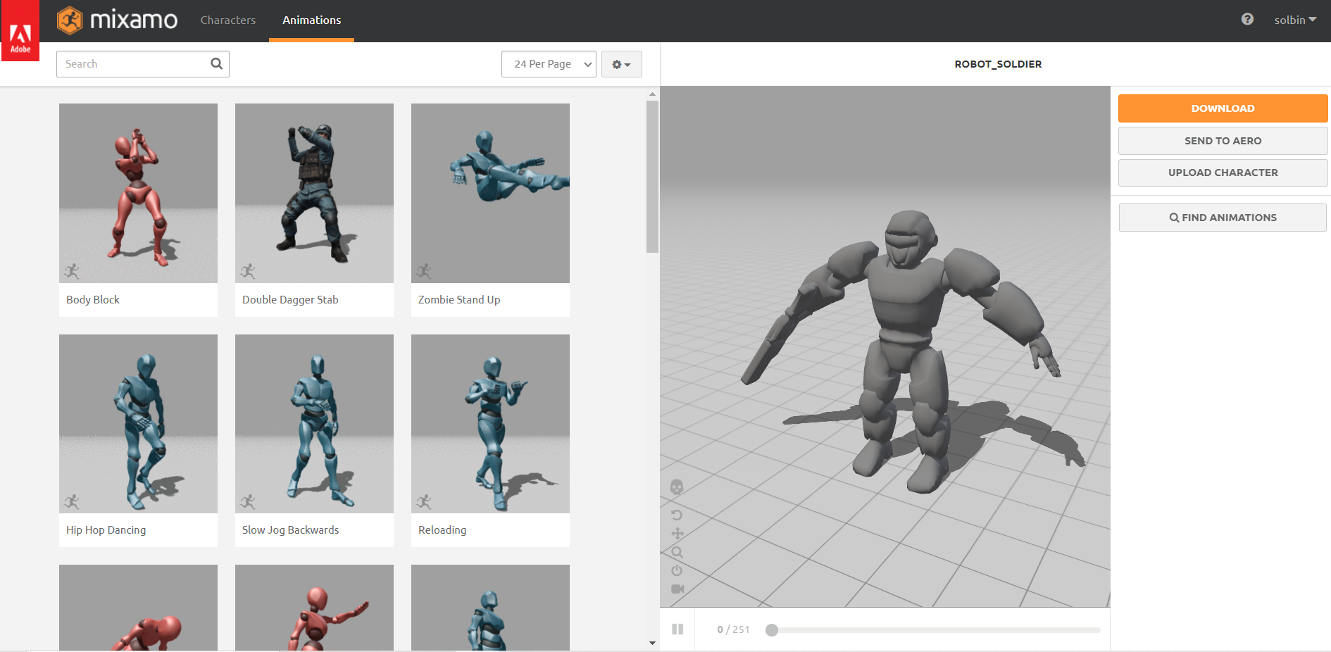Click the power/reset icon in the viewport toolbar
The width and height of the screenshot is (1331, 652).
point(677,570)
